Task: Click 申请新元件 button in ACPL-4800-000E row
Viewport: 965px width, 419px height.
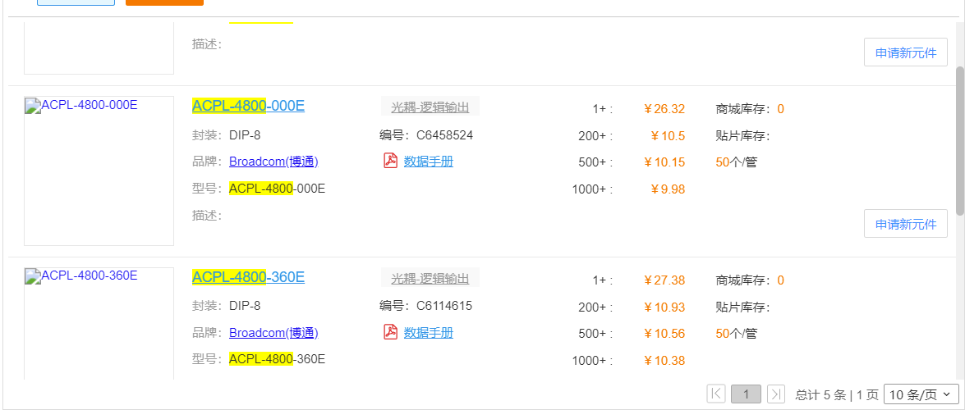Action: (905, 224)
